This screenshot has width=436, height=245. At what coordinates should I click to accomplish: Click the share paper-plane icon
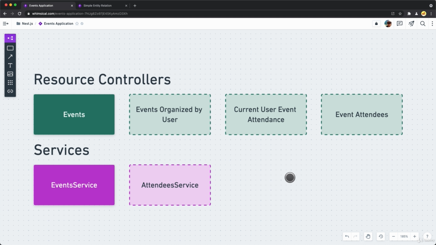411,23
